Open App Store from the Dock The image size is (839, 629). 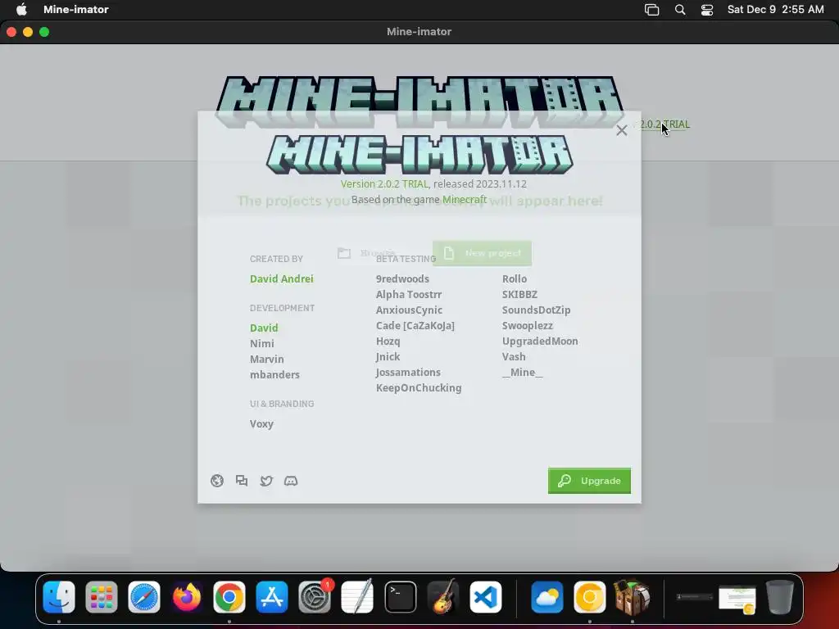tap(272, 596)
